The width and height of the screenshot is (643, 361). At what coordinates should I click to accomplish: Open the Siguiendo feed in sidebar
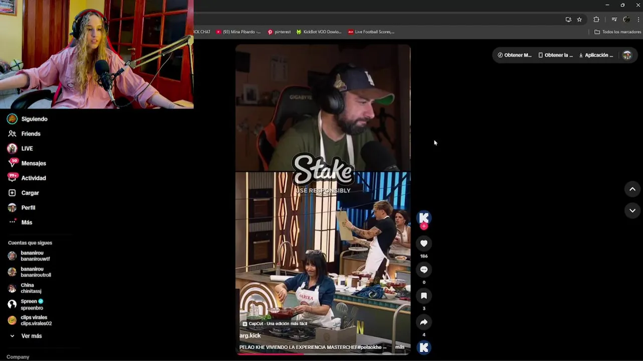coord(35,119)
